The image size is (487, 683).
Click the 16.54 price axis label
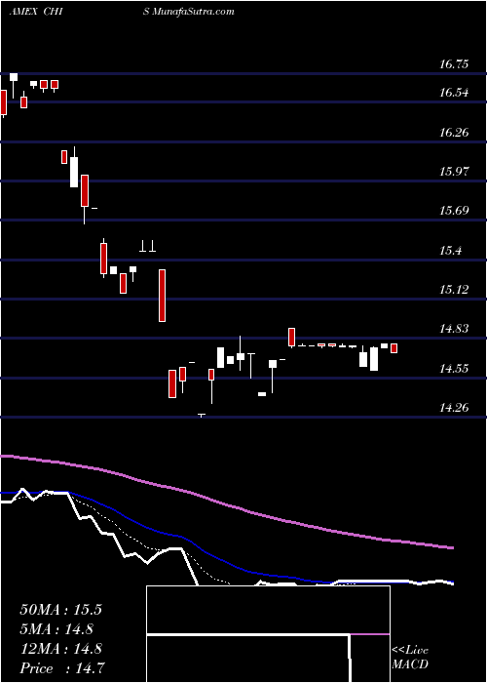tap(454, 93)
